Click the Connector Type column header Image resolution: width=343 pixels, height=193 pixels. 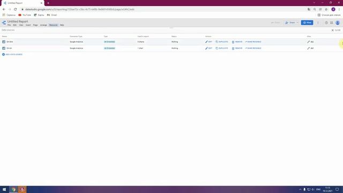76,36
